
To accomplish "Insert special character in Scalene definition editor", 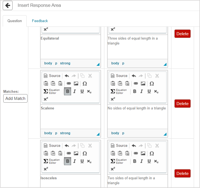I will (152, 83).
